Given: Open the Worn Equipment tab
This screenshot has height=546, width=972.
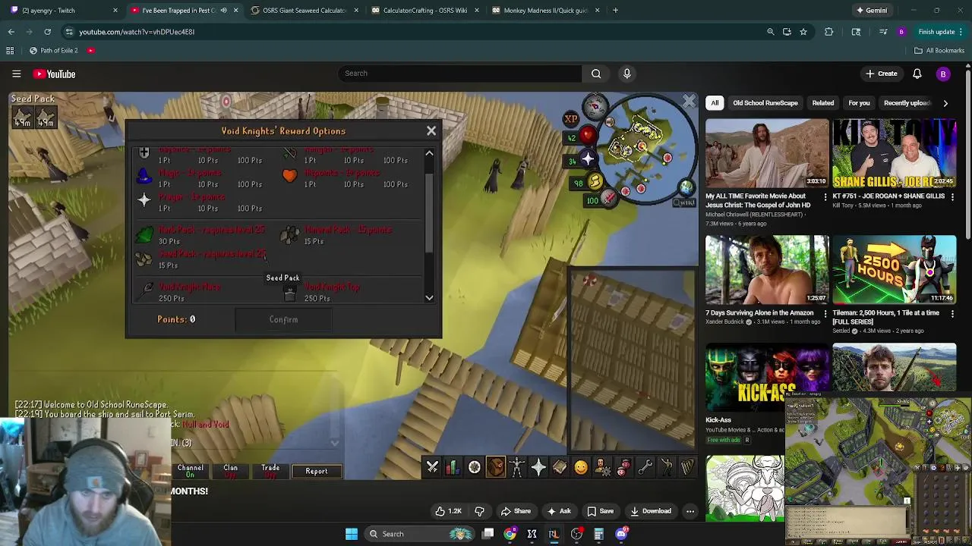Looking at the screenshot, I should point(516,467).
